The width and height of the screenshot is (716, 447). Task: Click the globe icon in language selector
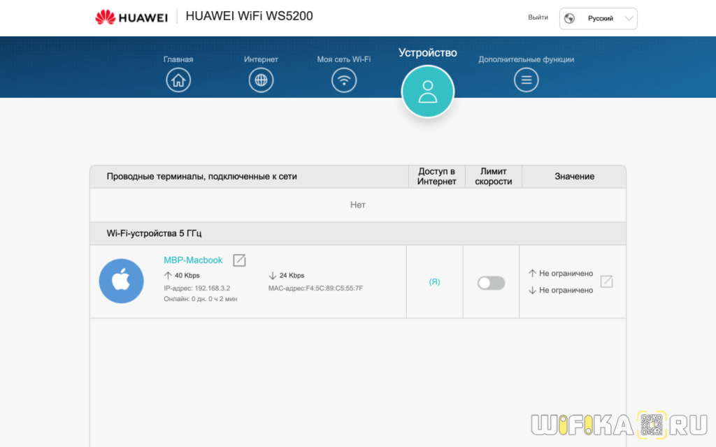point(569,19)
